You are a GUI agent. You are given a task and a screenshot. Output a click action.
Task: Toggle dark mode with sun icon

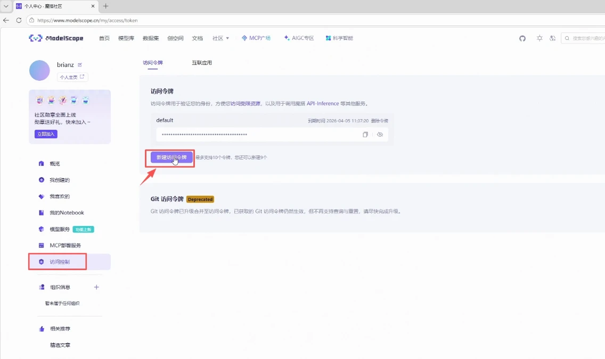(x=539, y=38)
